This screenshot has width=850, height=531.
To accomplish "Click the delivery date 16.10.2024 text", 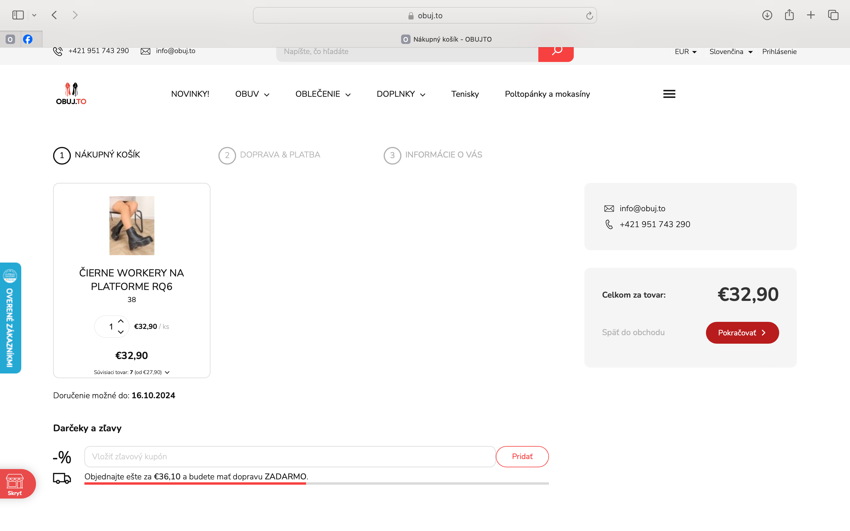I will pyautogui.click(x=153, y=395).
